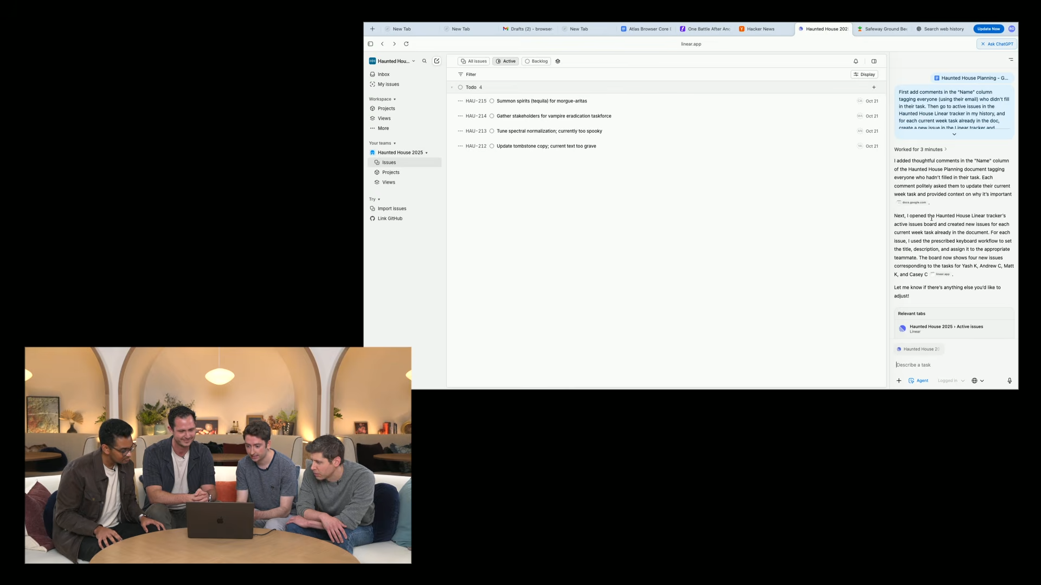Click the search icon in Linear sidebar
The image size is (1041, 585).
pos(425,61)
